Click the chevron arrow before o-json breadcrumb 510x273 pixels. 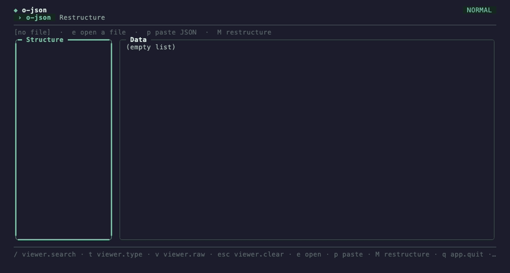point(20,18)
